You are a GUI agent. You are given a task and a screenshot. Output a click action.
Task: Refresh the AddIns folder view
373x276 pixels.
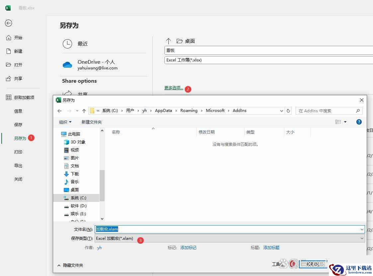point(288,111)
